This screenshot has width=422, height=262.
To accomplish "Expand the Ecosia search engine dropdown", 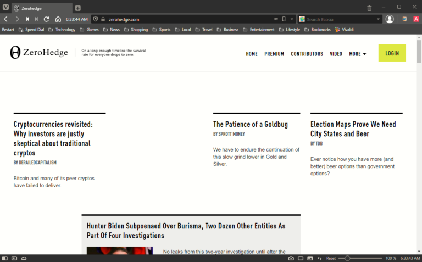I will click(379, 19).
